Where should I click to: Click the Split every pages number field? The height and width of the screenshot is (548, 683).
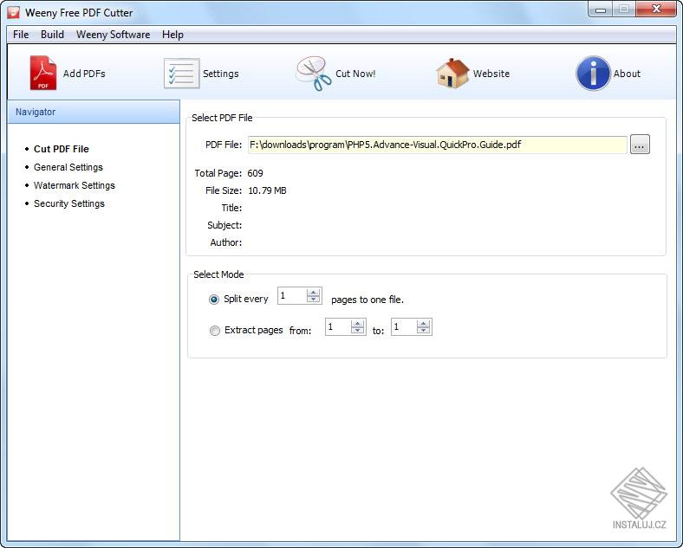292,296
